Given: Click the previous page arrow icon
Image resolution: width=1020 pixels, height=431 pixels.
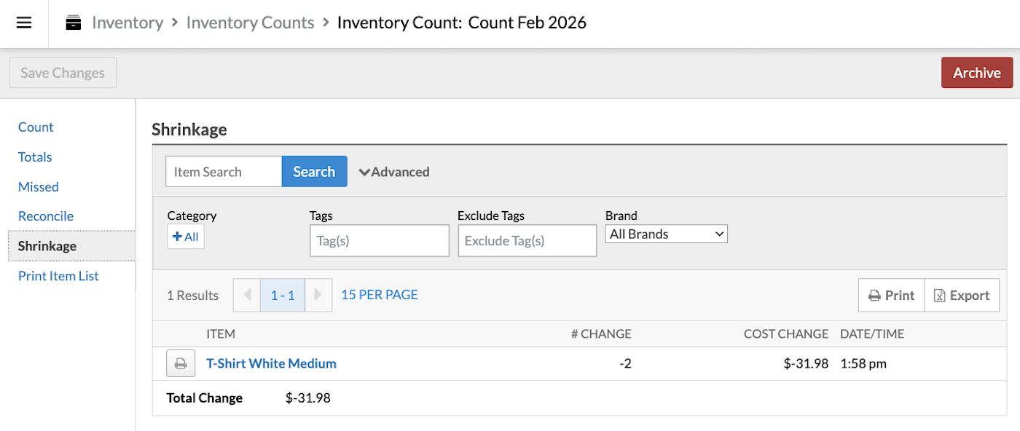Looking at the screenshot, I should 246,295.
